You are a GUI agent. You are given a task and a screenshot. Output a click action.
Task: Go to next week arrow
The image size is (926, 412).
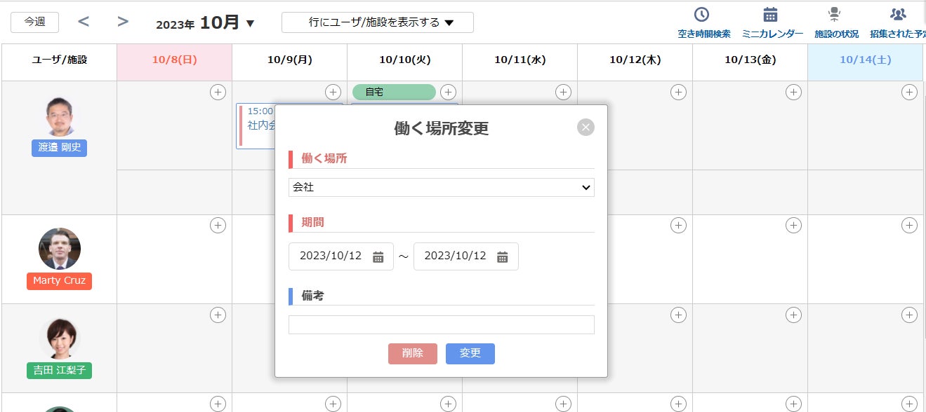pos(123,22)
